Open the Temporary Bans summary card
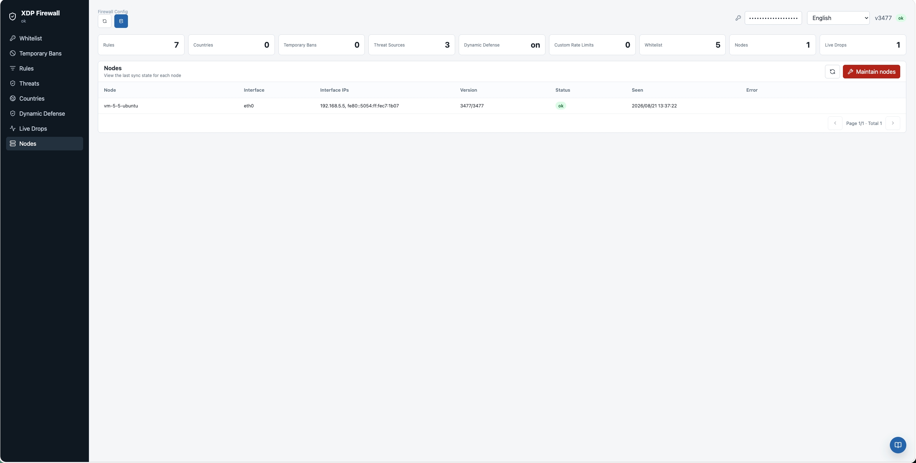Image resolution: width=916 pixels, height=463 pixels. pyautogui.click(x=321, y=45)
